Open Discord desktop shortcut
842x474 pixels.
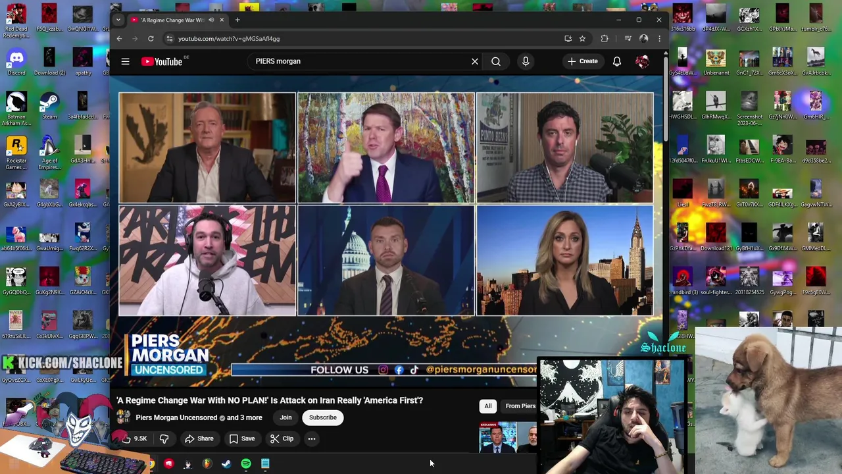click(16, 62)
